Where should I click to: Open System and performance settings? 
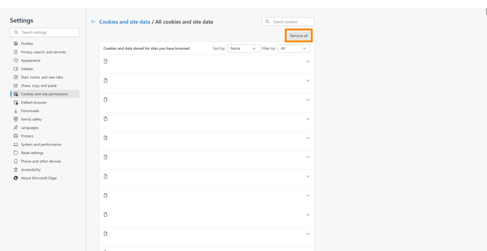41,145
